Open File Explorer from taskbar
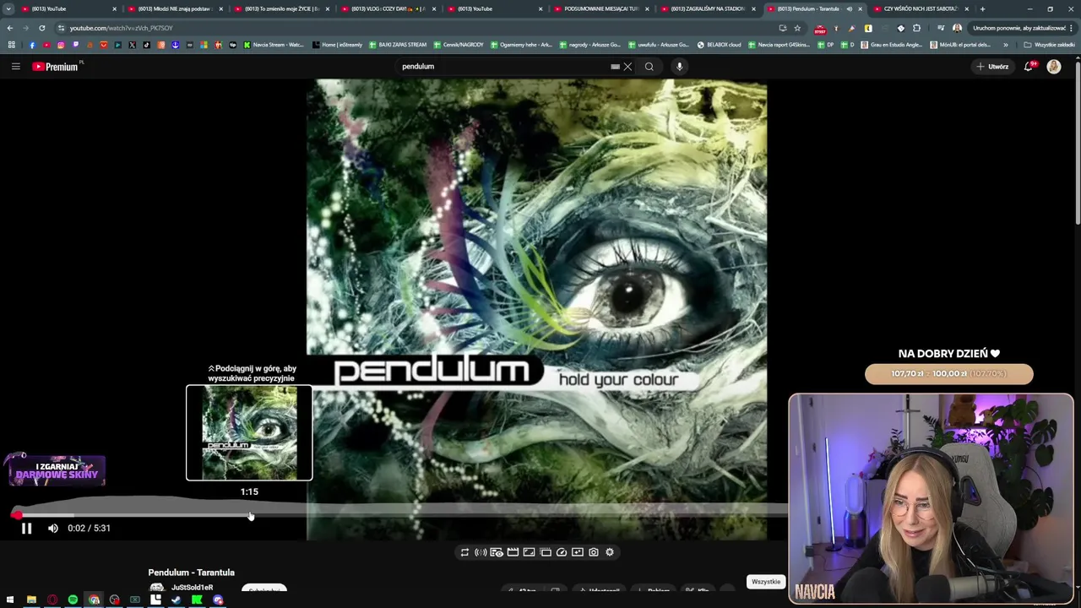 [31, 600]
